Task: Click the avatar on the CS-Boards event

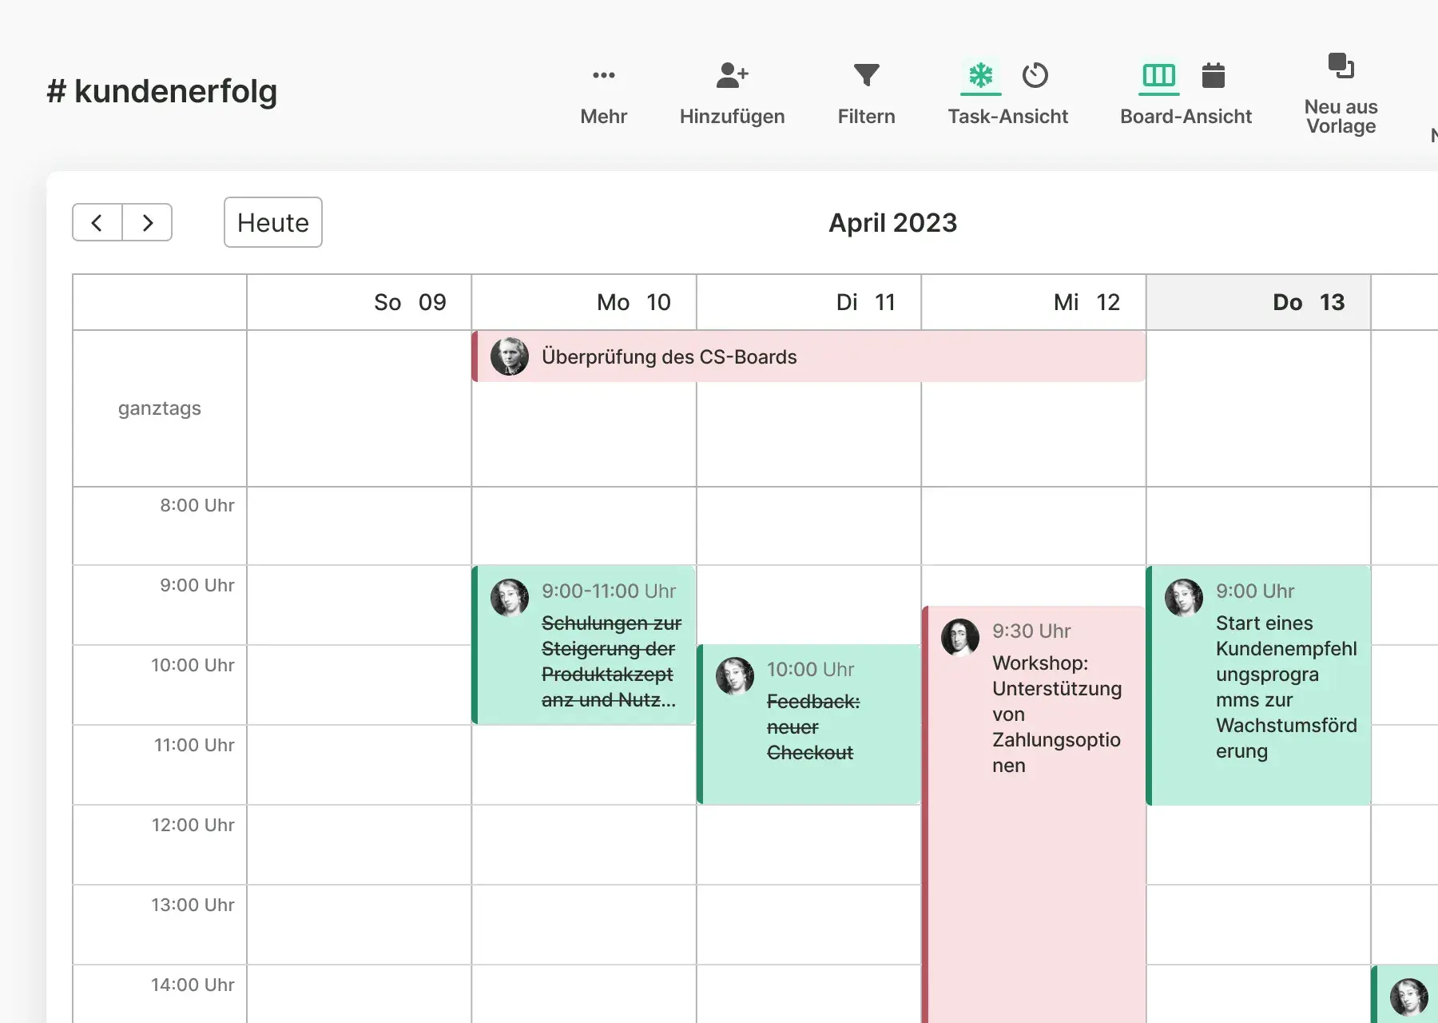Action: pos(510,356)
